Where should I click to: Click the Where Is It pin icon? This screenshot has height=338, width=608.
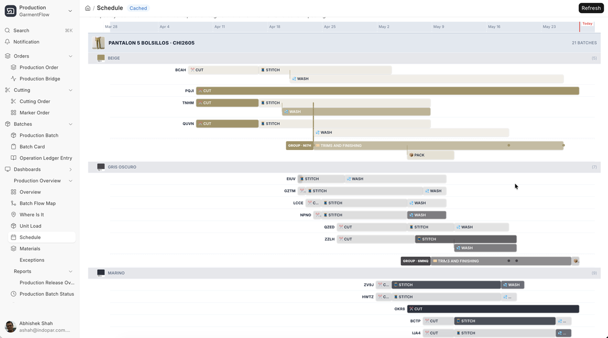pos(14,215)
